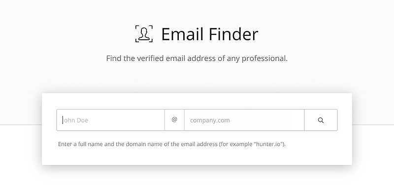The height and width of the screenshot is (193, 394).
Task: Click the word "professional" in the subtitle
Action: tap(263, 58)
